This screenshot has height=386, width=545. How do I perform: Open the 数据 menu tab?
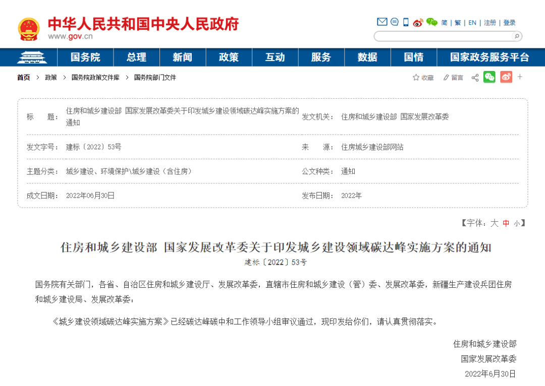(x=367, y=57)
